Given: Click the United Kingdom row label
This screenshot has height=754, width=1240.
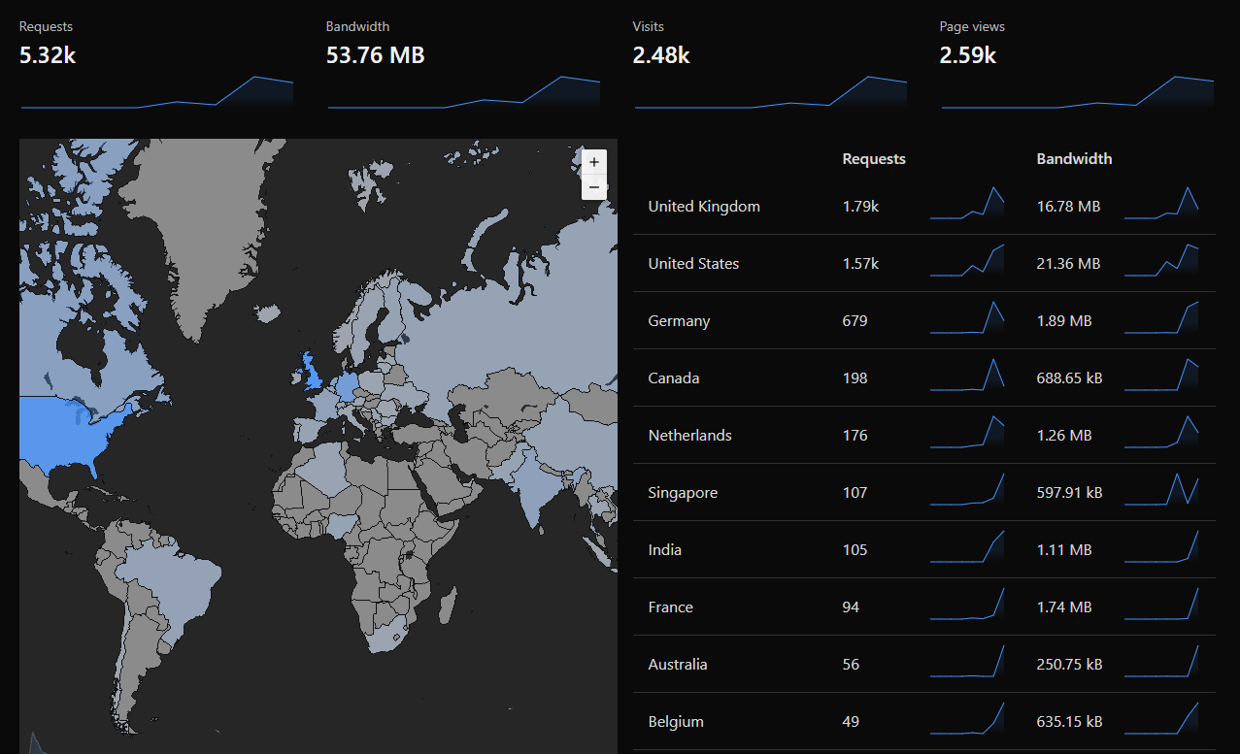Looking at the screenshot, I should (x=704, y=206).
